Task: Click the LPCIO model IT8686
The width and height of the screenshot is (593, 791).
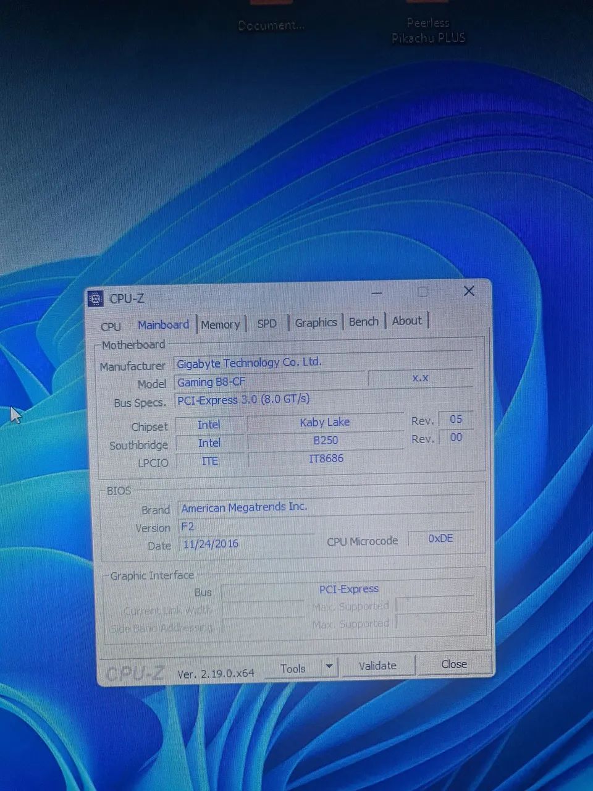Action: pyautogui.click(x=326, y=459)
